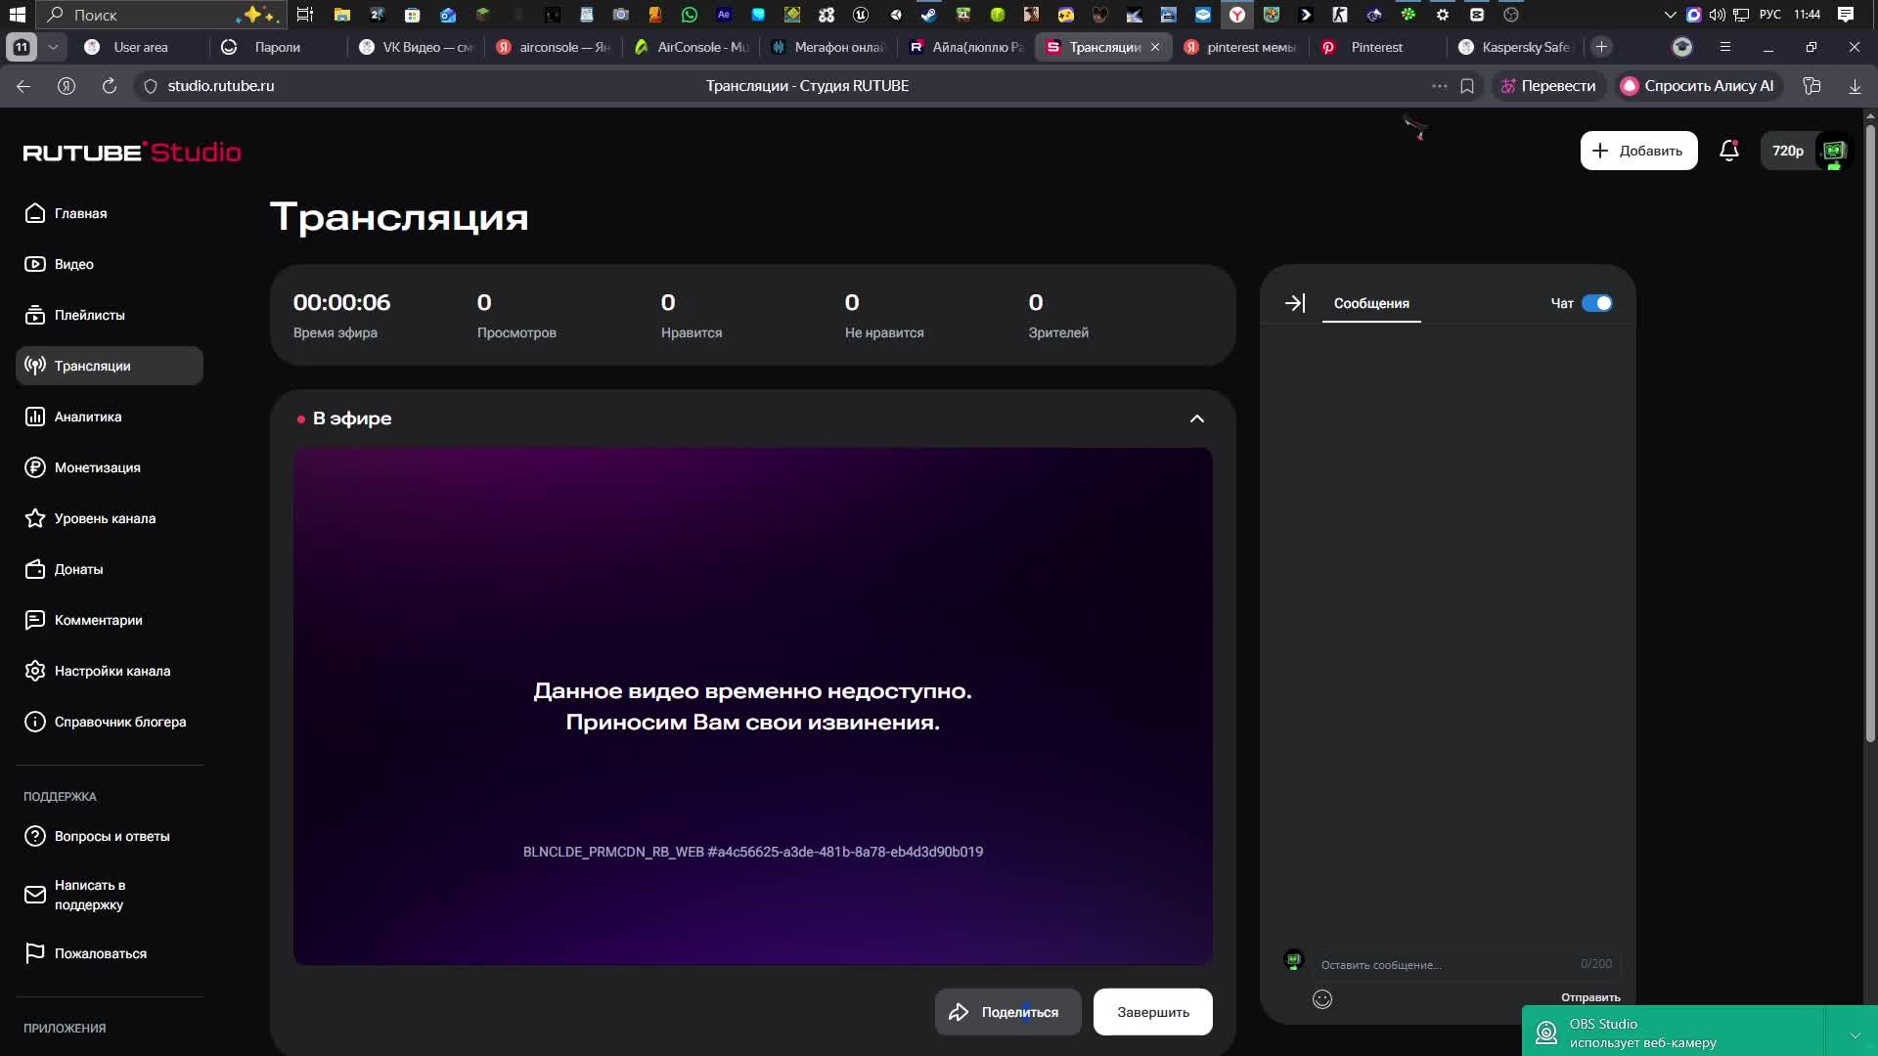The image size is (1878, 1056).
Task: Open the volume control in the tray
Action: [x=1717, y=15]
